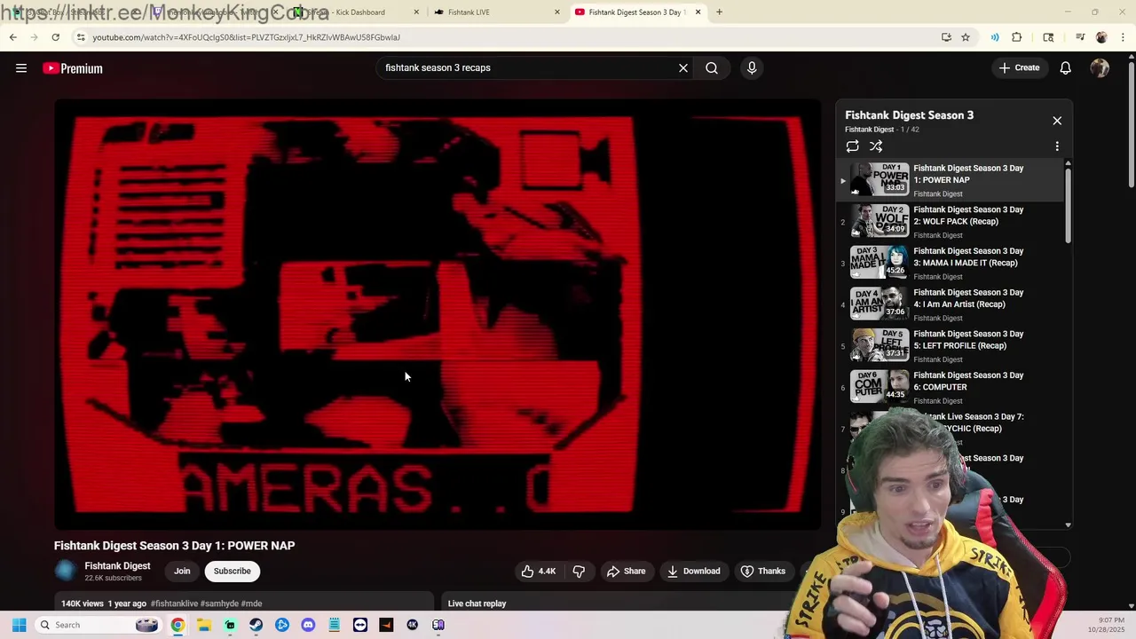Close the Fishtank Digest Season 3 tab
1136x639 pixels.
(x=698, y=12)
